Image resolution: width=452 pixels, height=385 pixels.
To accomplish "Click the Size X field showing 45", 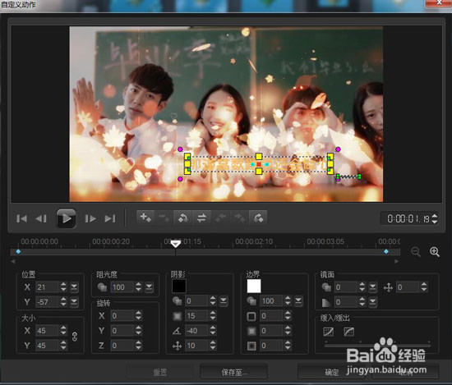I will [48, 331].
